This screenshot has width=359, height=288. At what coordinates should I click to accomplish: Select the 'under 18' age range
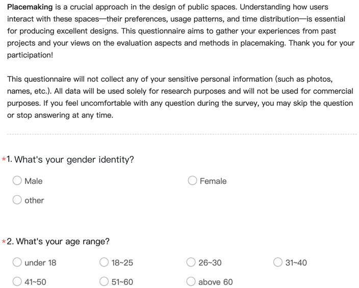(x=17, y=262)
